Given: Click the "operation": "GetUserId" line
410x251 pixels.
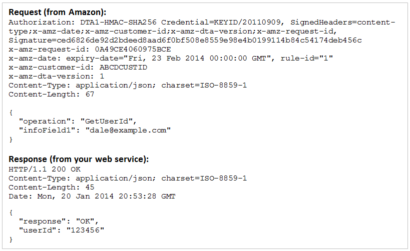Looking at the screenshot, I should pos(78,121).
